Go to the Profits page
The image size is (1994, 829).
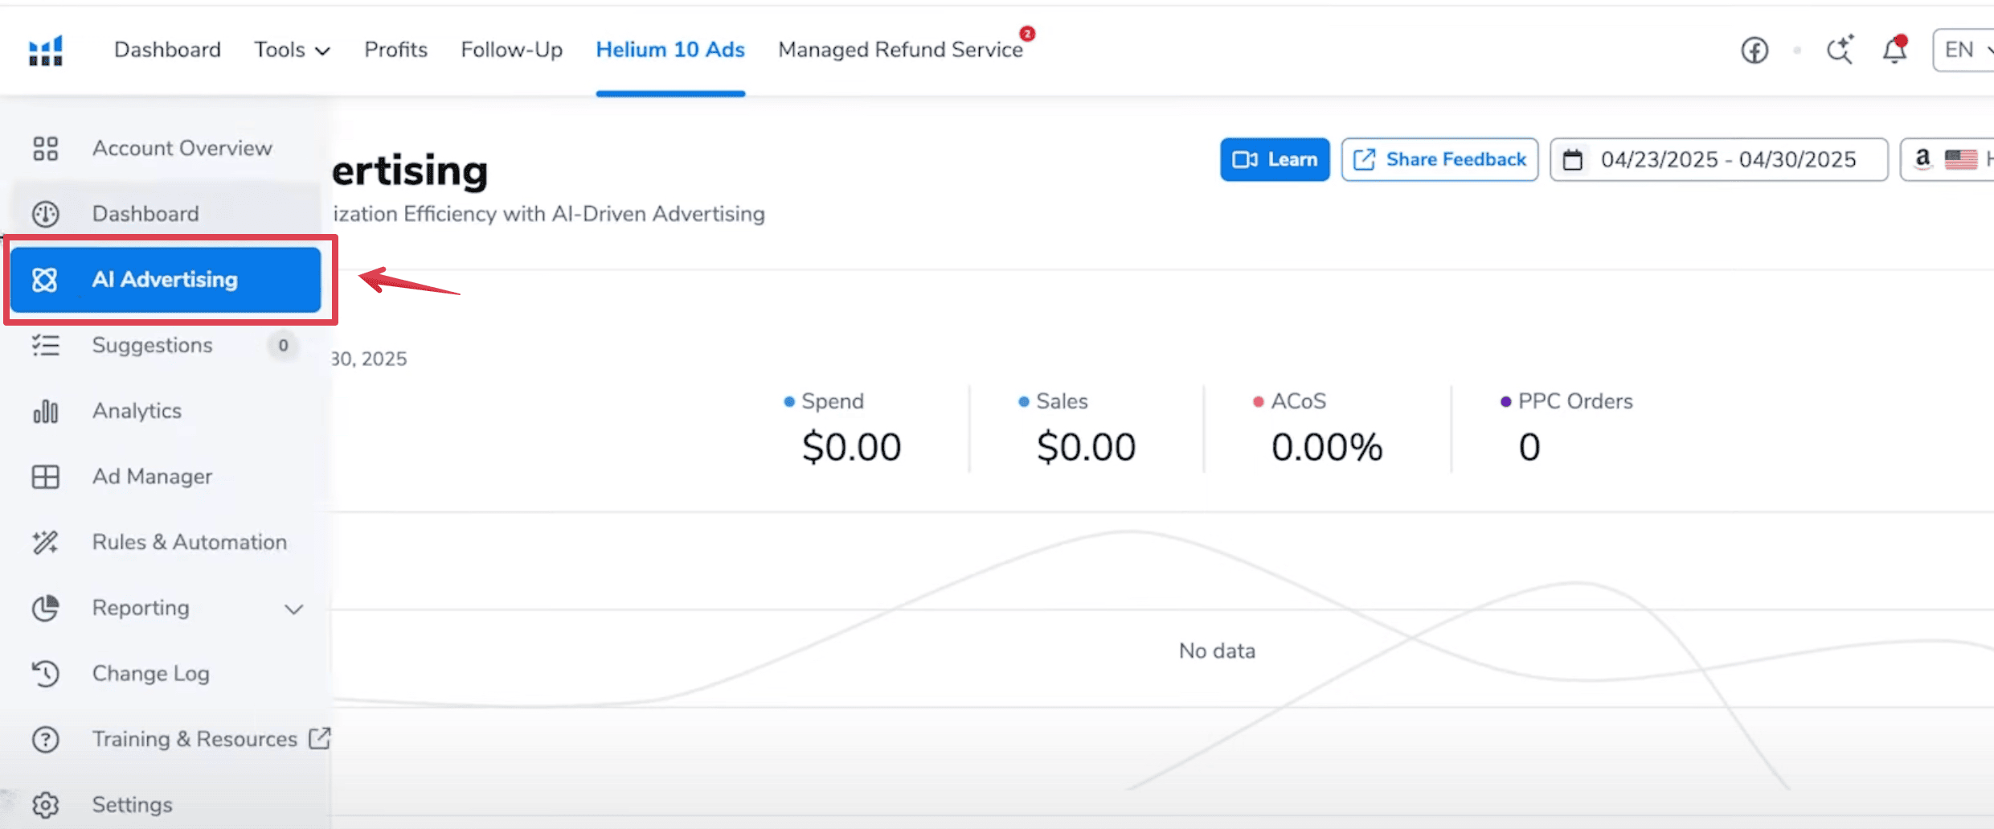pyautogui.click(x=395, y=50)
